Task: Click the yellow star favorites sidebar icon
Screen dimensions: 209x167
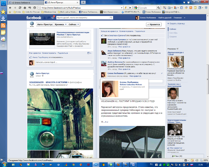Action: click(3, 12)
